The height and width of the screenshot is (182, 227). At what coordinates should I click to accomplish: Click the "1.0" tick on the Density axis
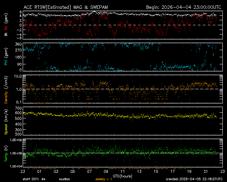coord(19,89)
